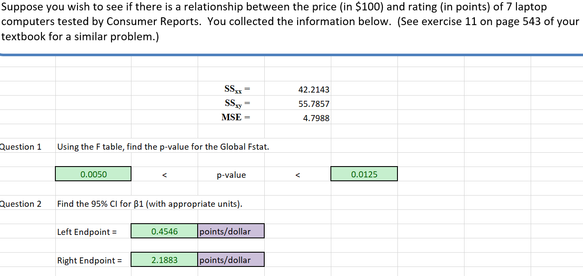Click the p-value lower bound field 0.0050

click(x=93, y=174)
